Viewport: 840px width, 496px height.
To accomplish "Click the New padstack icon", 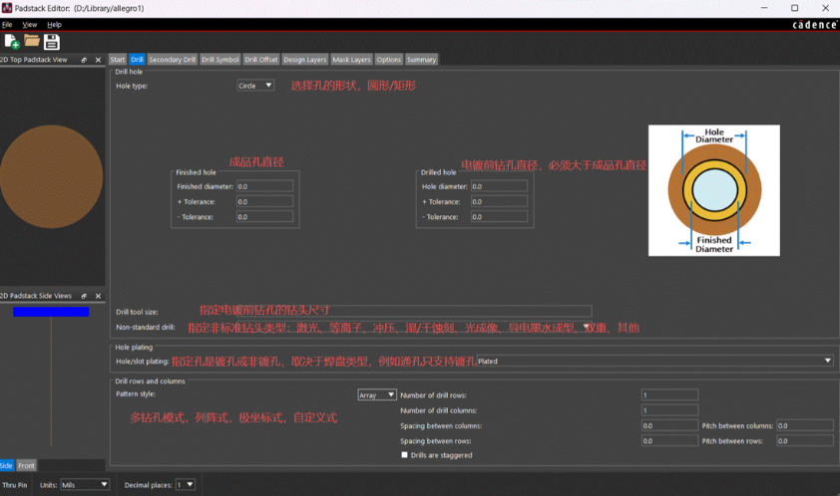I will 11,42.
